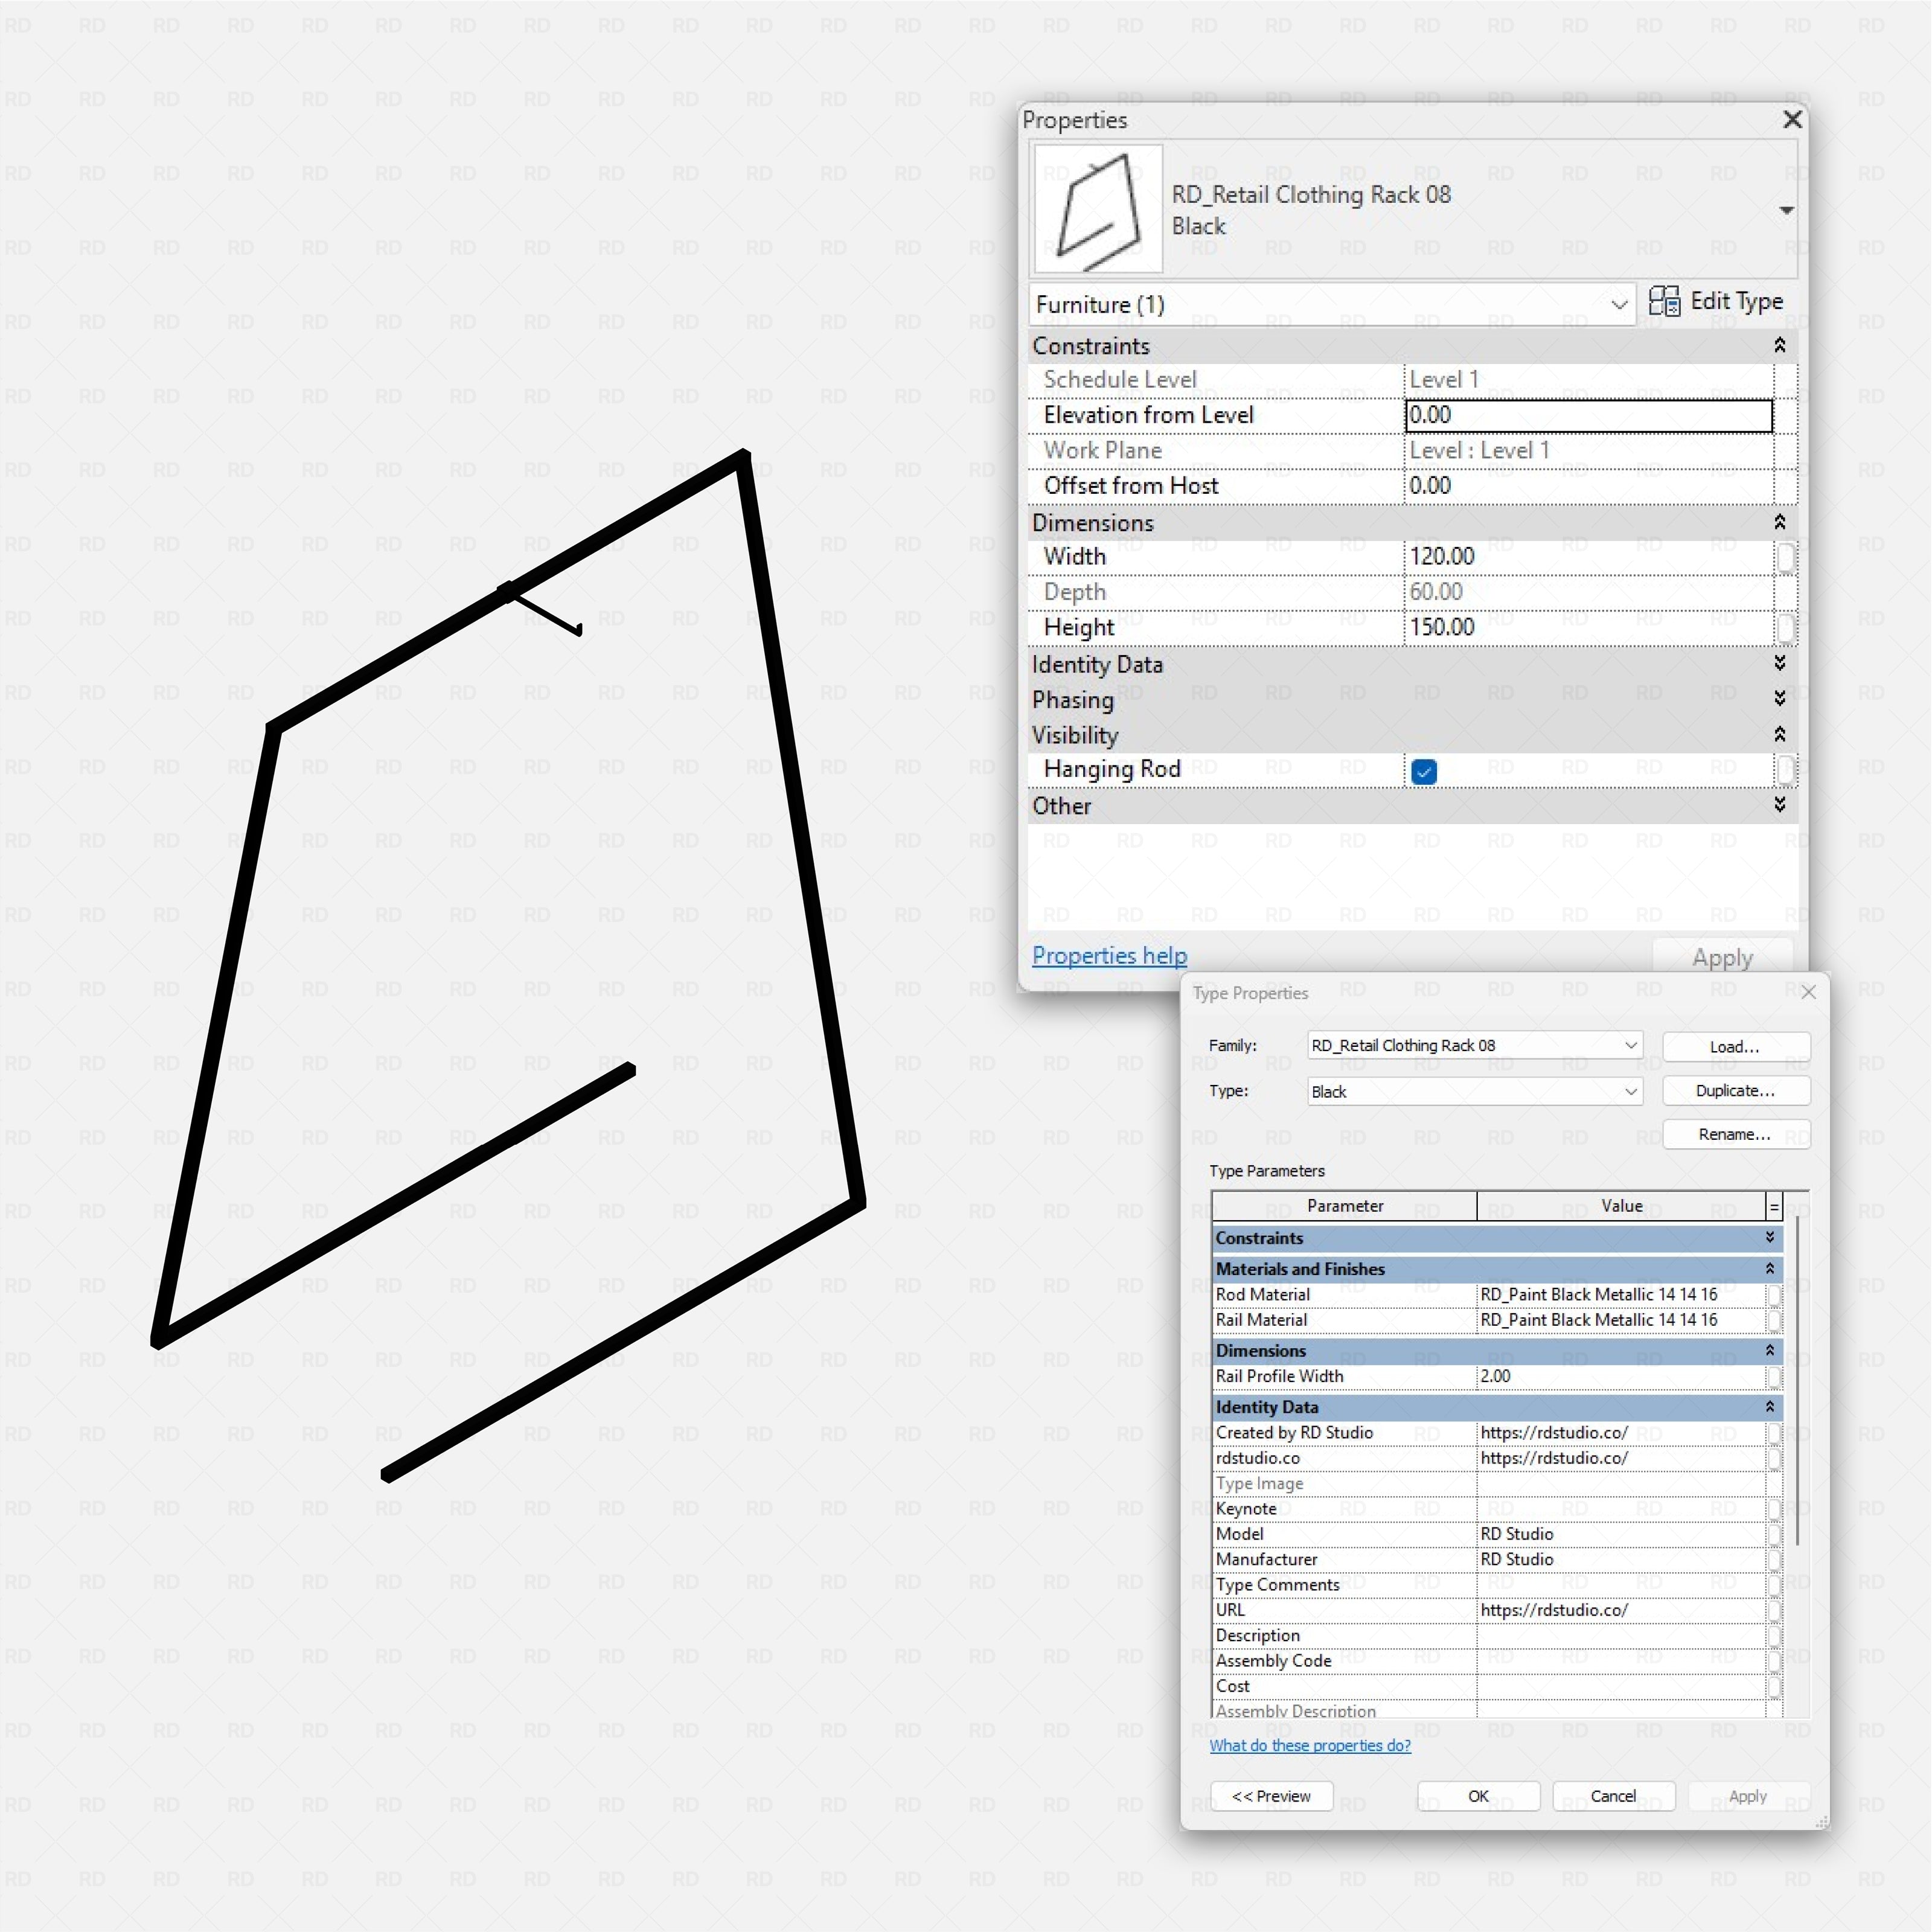This screenshot has height=1932, width=1932.
Task: Uncheck the Hanging Rod checkbox
Action: tap(1424, 771)
